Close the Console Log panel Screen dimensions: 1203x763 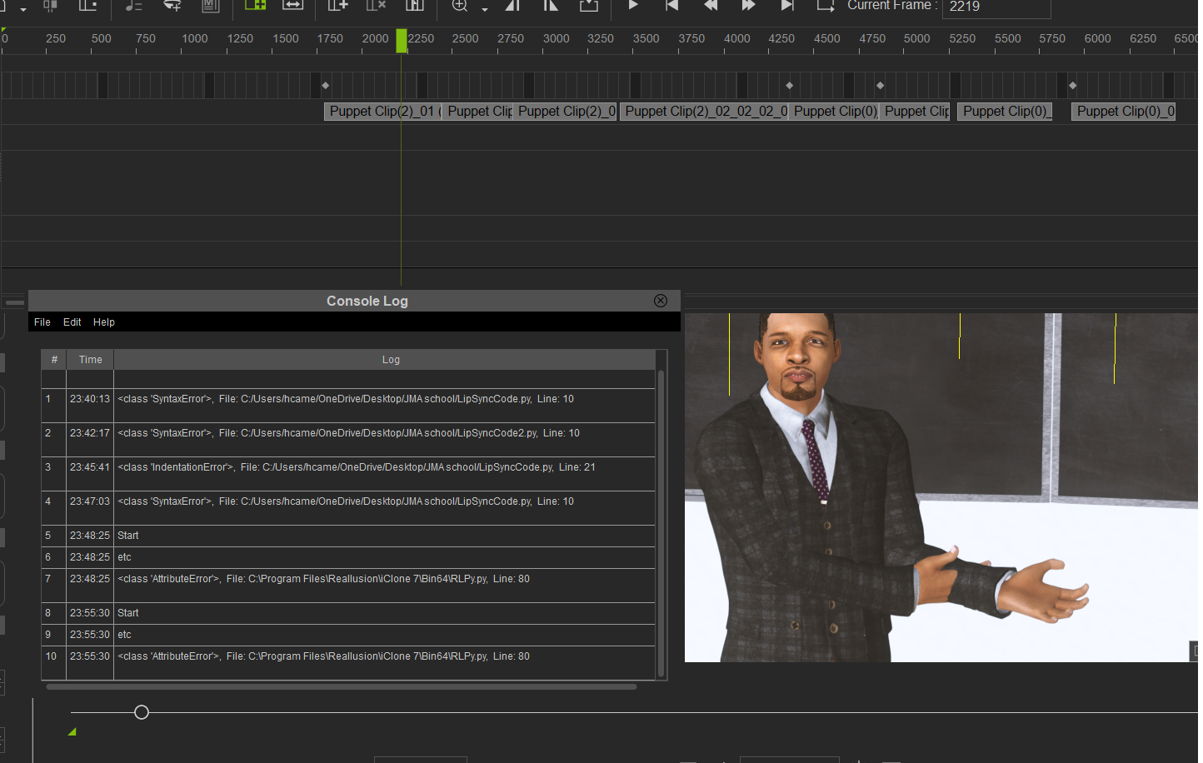pos(661,301)
